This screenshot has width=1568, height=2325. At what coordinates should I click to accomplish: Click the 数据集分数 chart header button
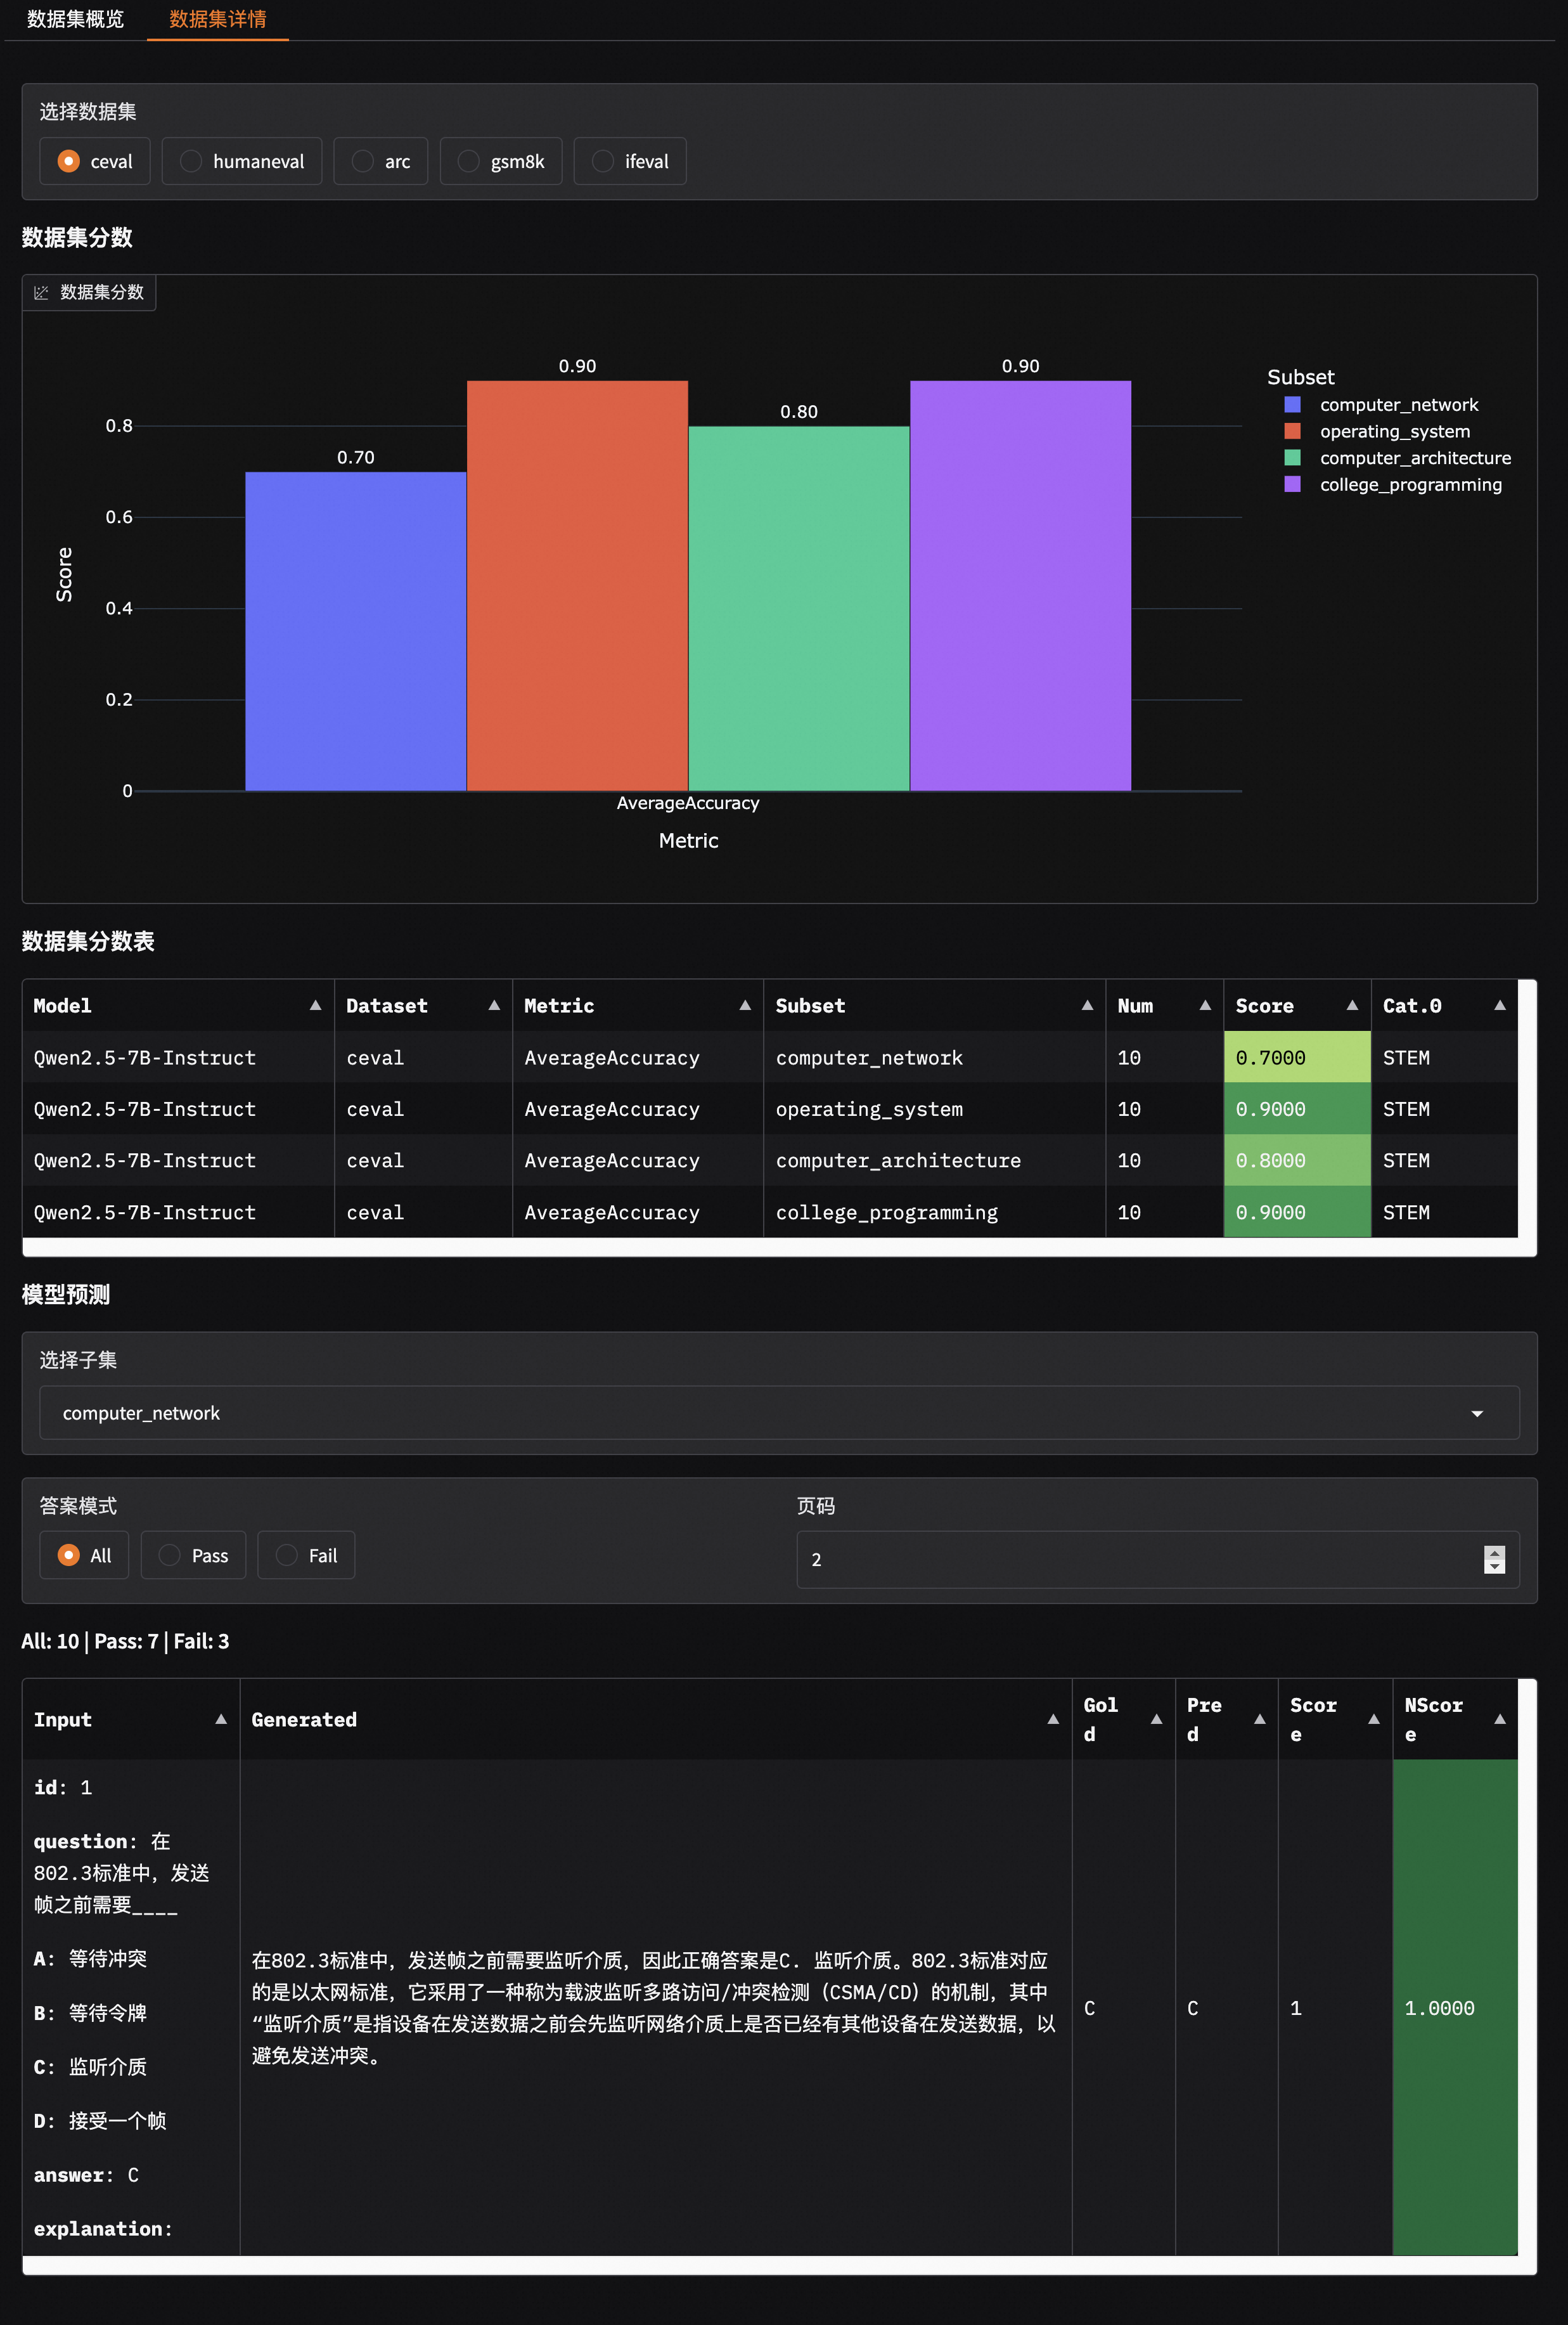click(x=89, y=292)
